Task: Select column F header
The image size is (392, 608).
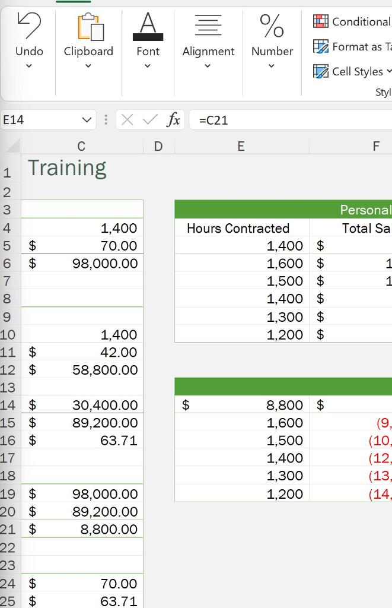Action: pos(350,147)
